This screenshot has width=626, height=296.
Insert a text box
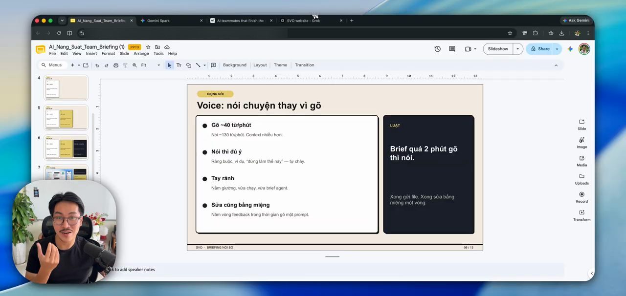point(179,65)
